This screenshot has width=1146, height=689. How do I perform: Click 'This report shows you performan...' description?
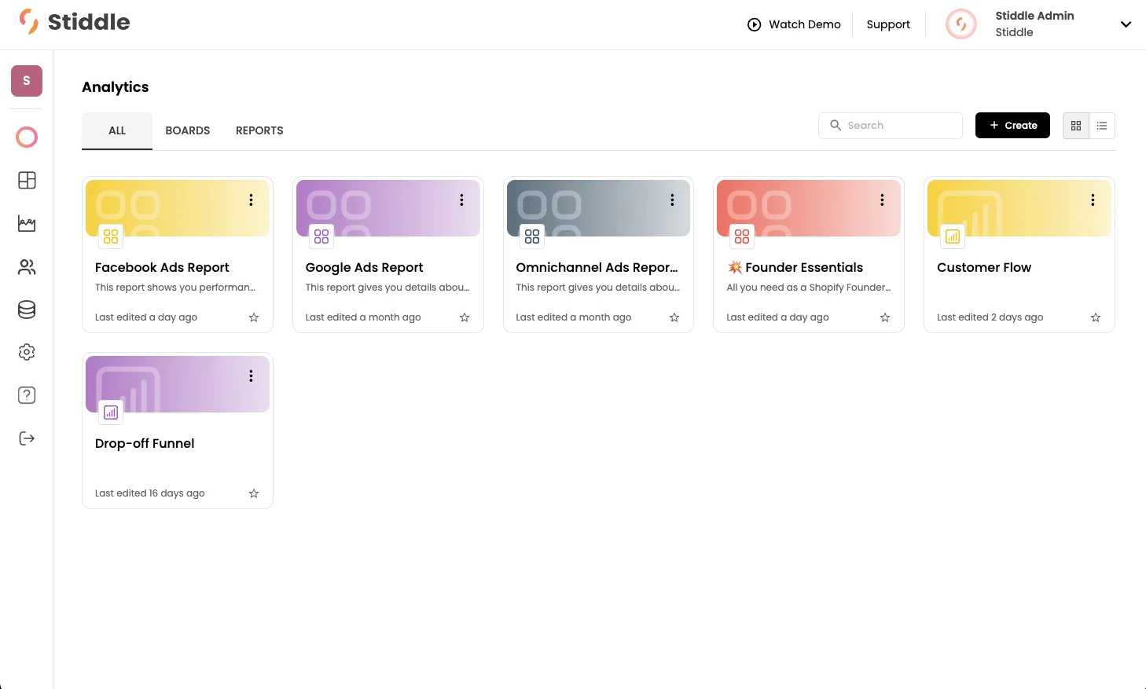point(175,288)
